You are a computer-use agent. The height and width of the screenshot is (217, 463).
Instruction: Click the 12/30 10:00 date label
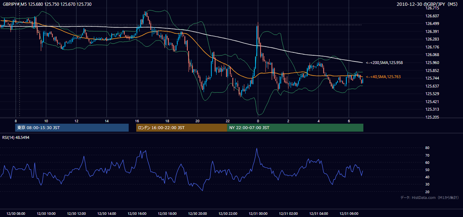[x=46, y=214]
